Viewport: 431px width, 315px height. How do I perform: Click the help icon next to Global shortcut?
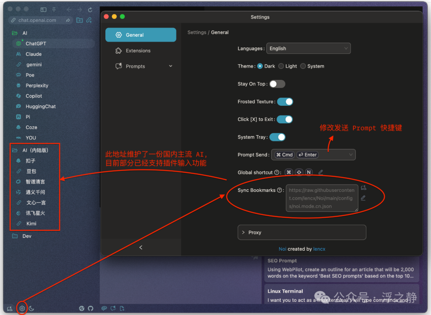coord(277,172)
